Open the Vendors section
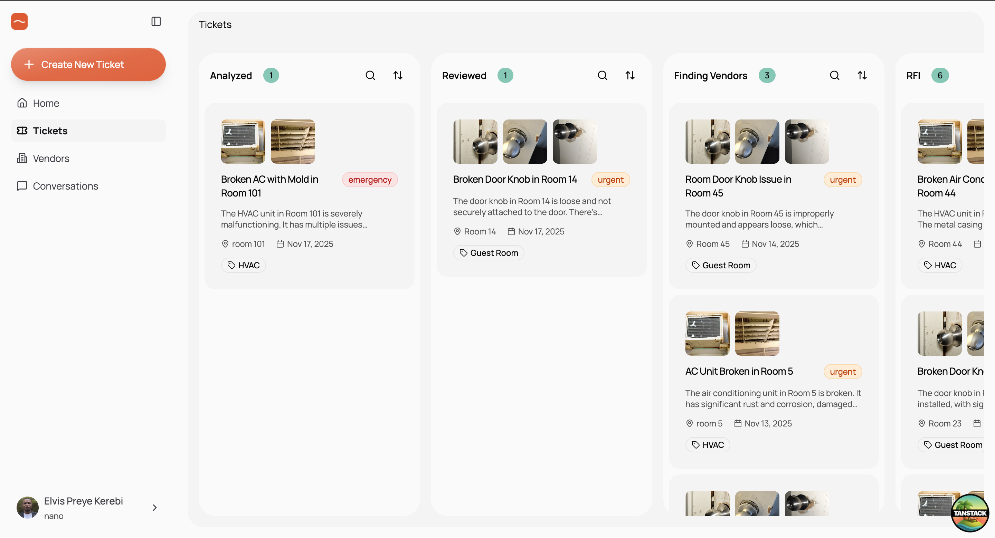 coord(50,158)
